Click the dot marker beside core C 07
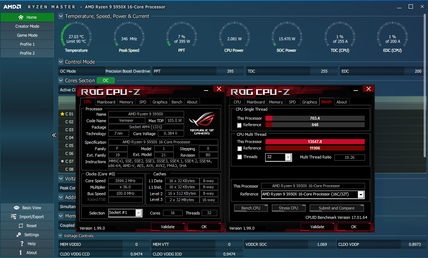 62,161
